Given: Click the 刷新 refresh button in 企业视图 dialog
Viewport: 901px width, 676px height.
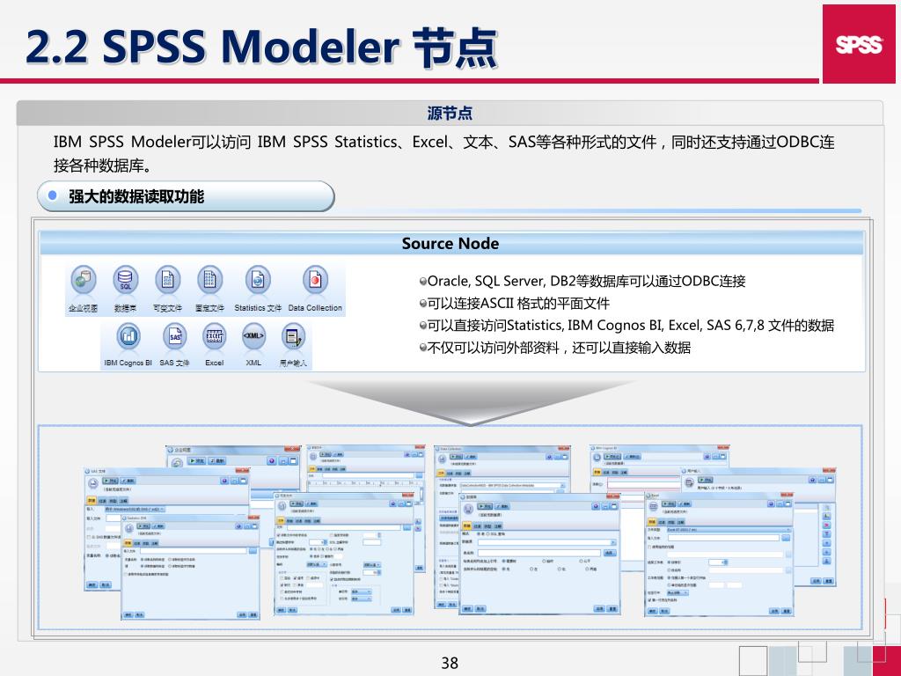Looking at the screenshot, I should point(216,461).
